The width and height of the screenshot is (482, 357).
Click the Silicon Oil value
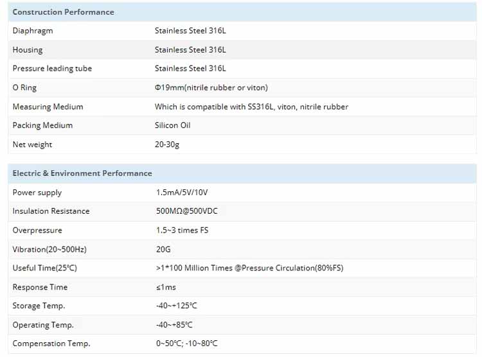click(172, 125)
